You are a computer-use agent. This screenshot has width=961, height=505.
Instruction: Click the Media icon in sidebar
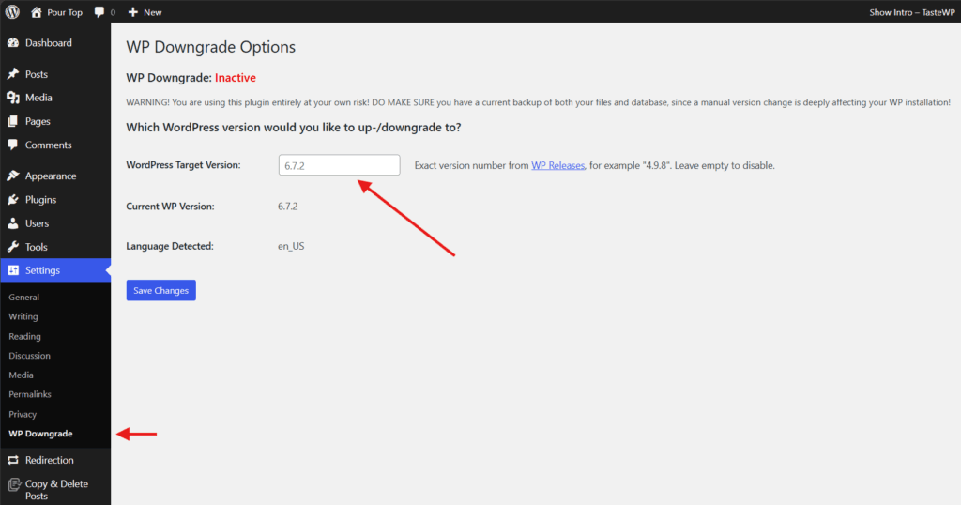[x=13, y=98]
